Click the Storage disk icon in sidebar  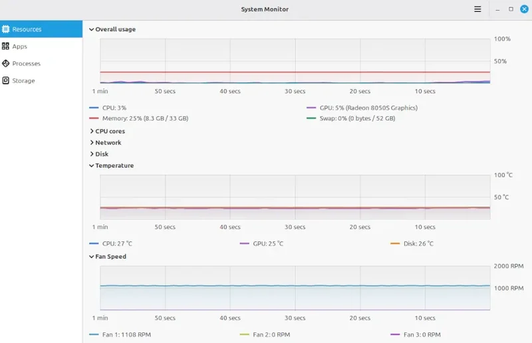5,80
